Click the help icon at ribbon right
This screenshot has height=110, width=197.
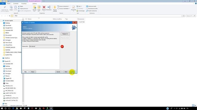pyautogui.click(x=196, y=3)
